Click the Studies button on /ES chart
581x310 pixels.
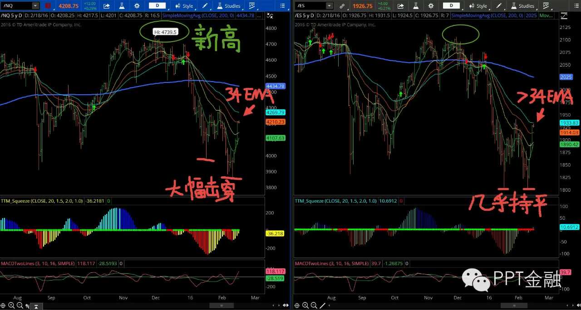click(523, 6)
